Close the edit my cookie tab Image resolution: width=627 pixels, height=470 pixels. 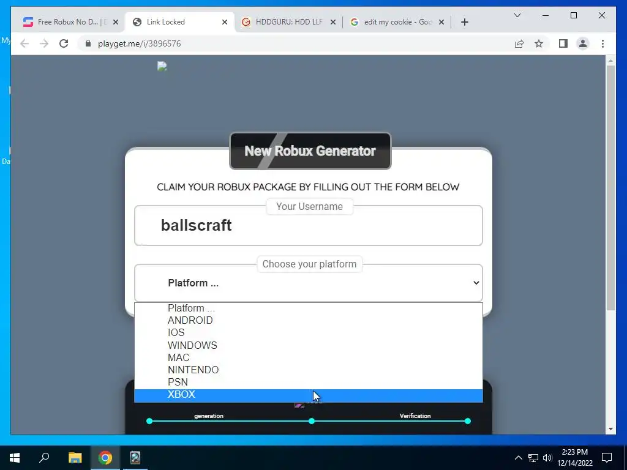(441, 22)
